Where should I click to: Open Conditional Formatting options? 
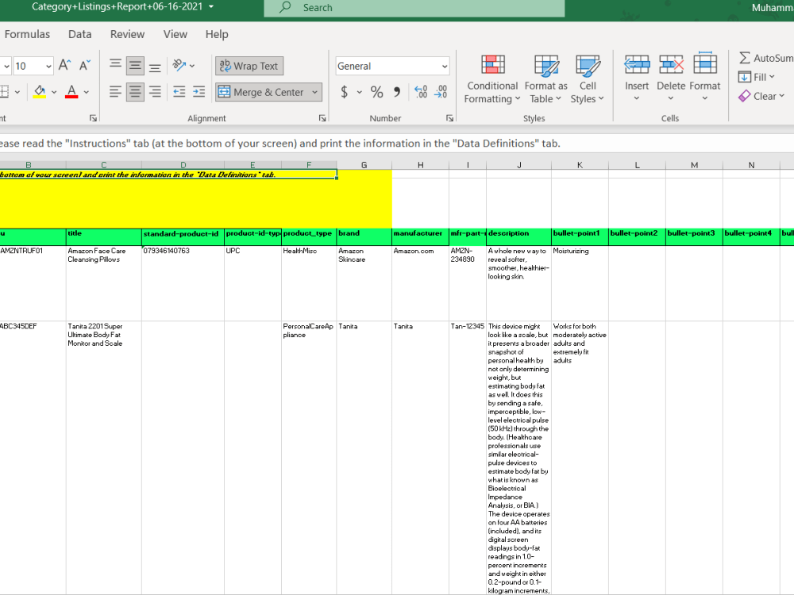coord(493,79)
